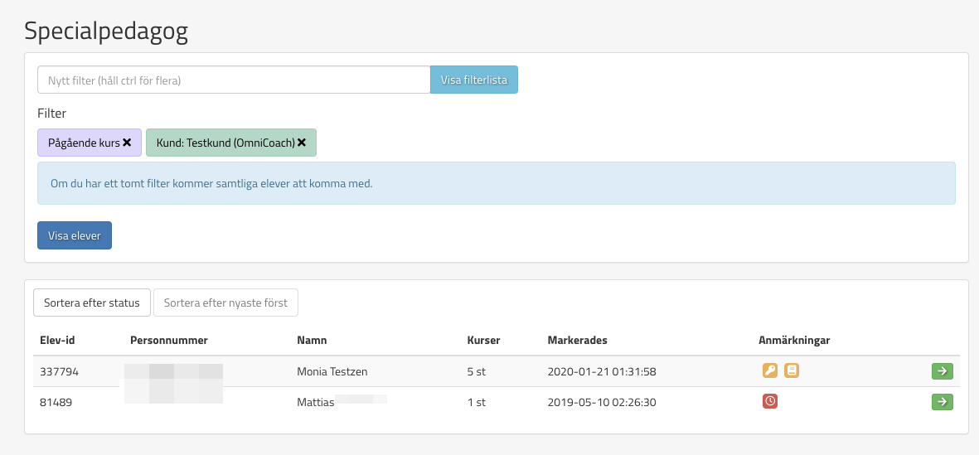Focus the Nytt filter input field
Viewport: 979px width, 455px height.
[233, 80]
